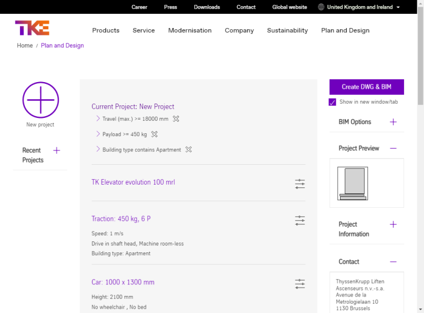Screen dimensions: 424x313
Task: Open settings sliders for TK Elevator evolution 100 mrl
Action: [300, 184]
